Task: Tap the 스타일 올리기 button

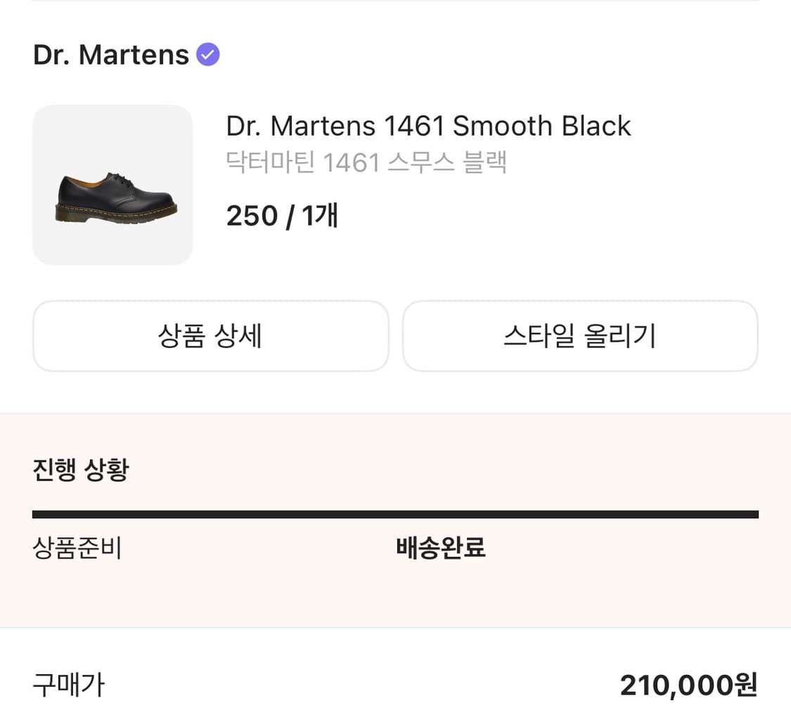Action: (579, 336)
